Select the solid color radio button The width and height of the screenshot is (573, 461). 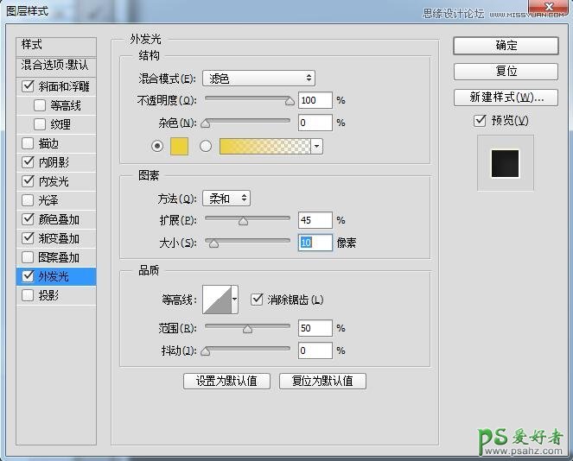click(x=157, y=146)
